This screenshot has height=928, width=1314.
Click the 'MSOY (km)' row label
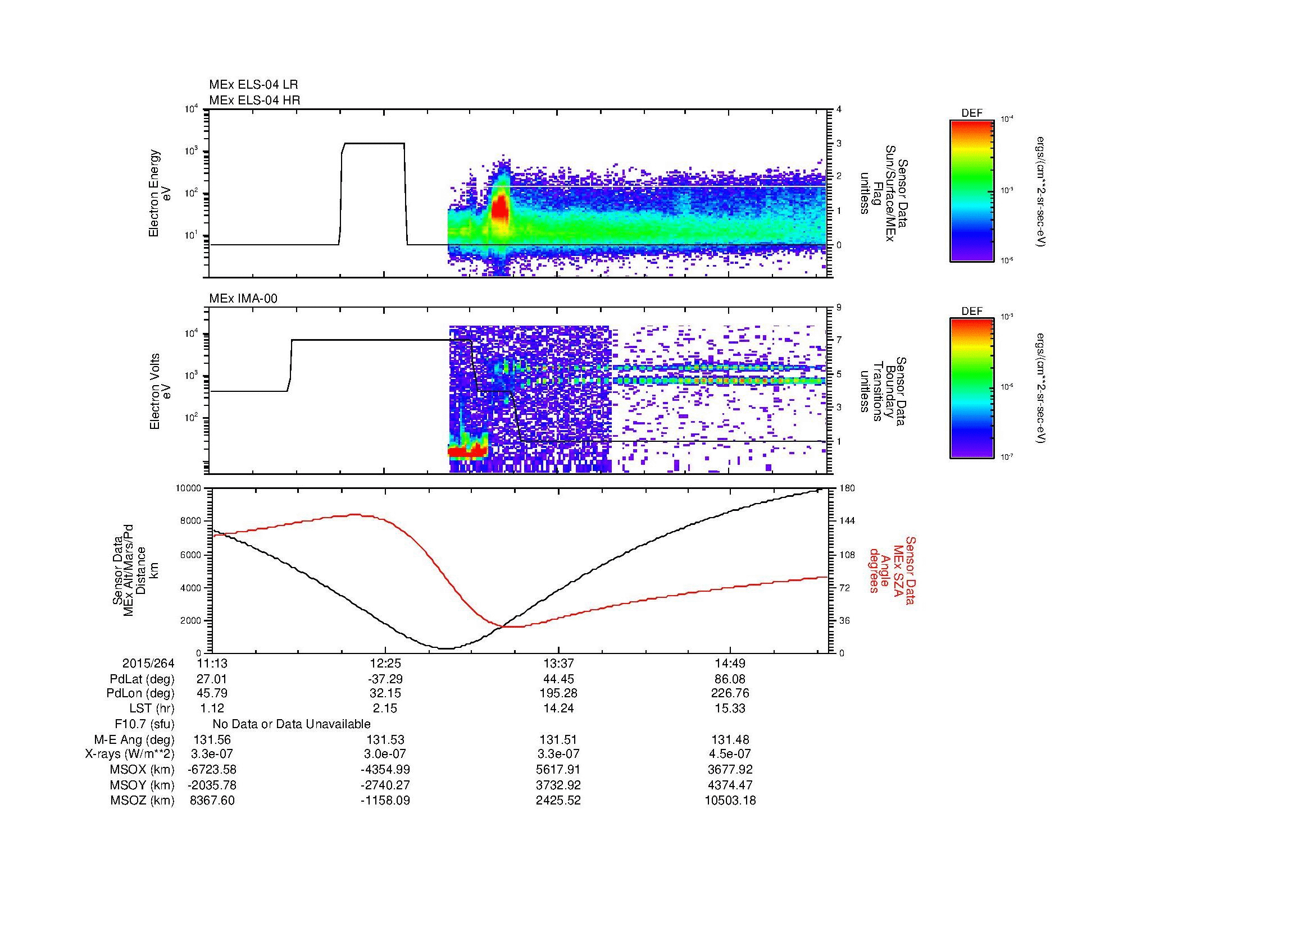pos(143,785)
